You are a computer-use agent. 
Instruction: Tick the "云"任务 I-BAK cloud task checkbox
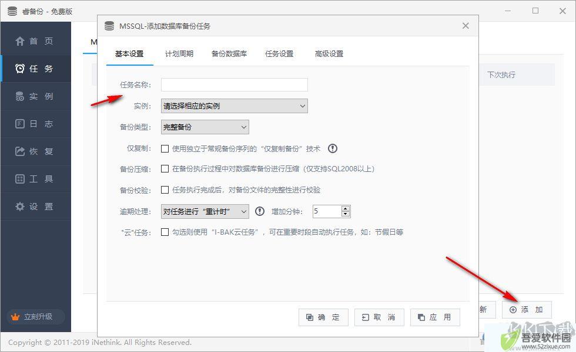tap(165, 232)
